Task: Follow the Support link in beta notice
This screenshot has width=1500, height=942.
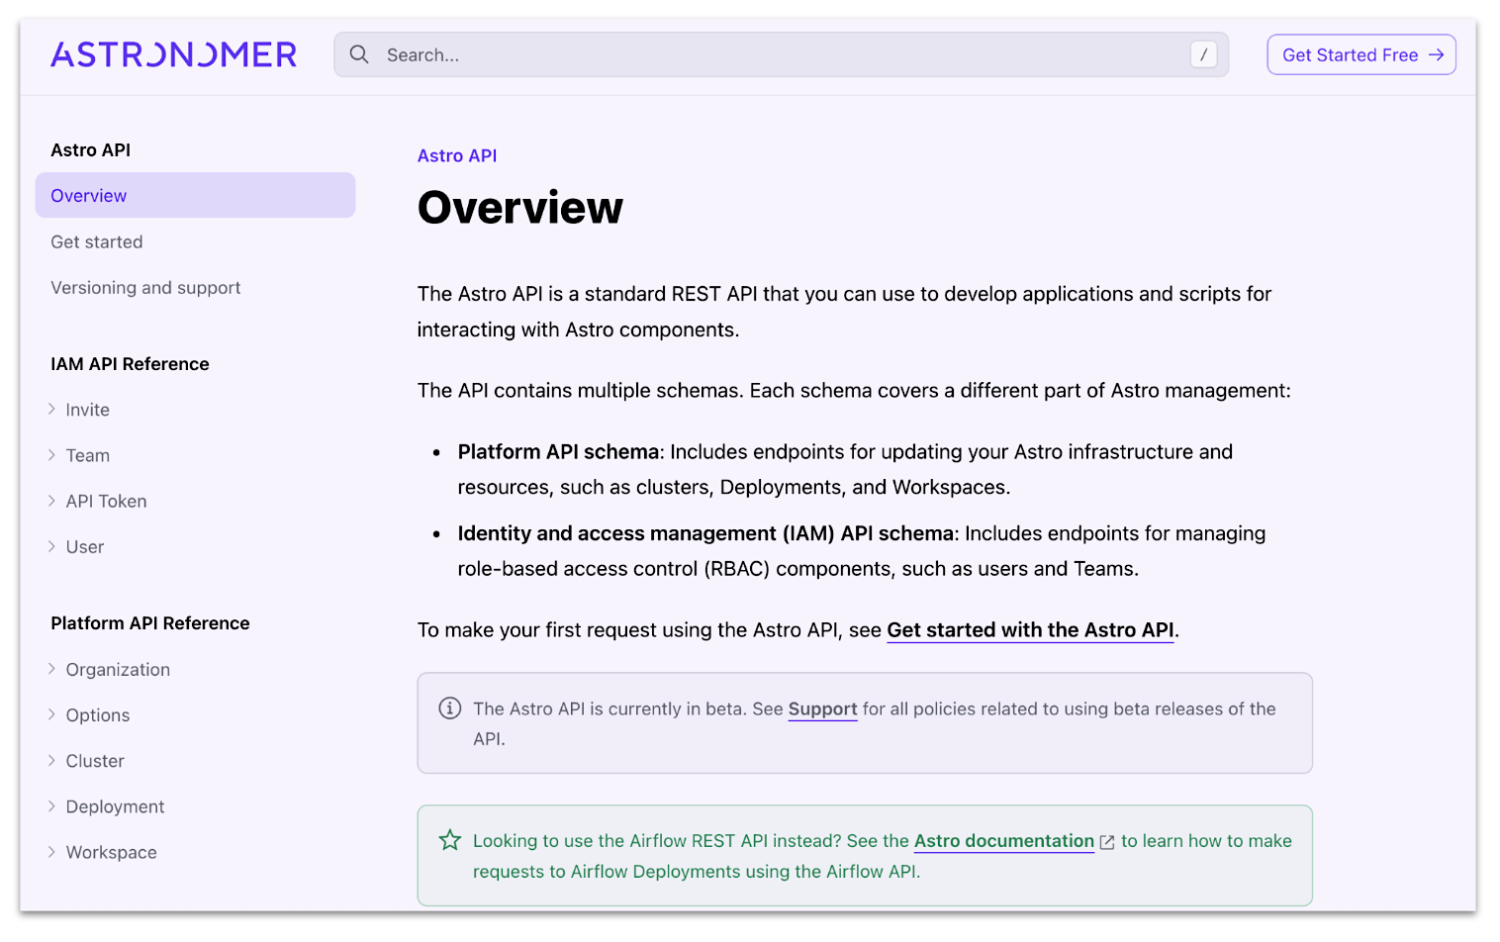Action: [x=822, y=709]
